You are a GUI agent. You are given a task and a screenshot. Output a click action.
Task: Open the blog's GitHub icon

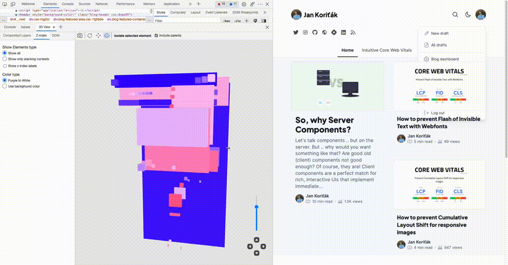click(x=315, y=32)
